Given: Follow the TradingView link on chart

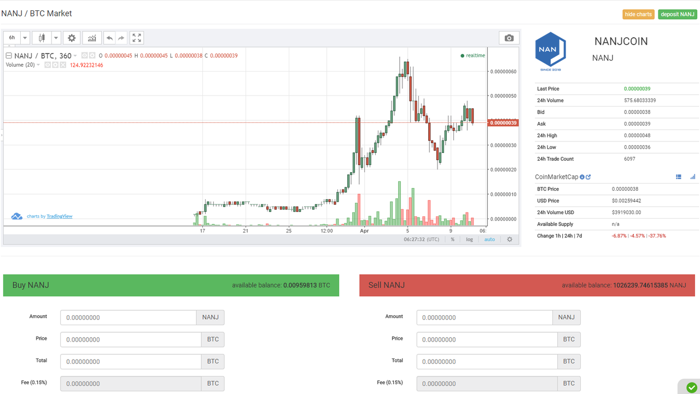Looking at the screenshot, I should (x=60, y=216).
